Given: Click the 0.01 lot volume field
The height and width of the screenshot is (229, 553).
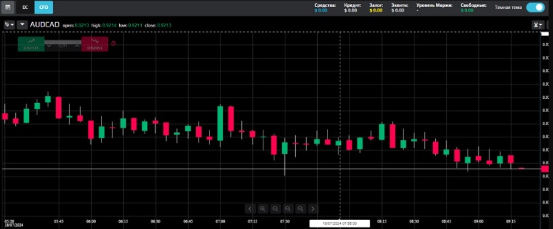Looking at the screenshot, I should coord(63,46).
